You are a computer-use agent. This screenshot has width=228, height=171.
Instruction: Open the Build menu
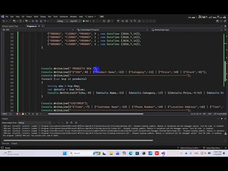click(x=36, y=17)
